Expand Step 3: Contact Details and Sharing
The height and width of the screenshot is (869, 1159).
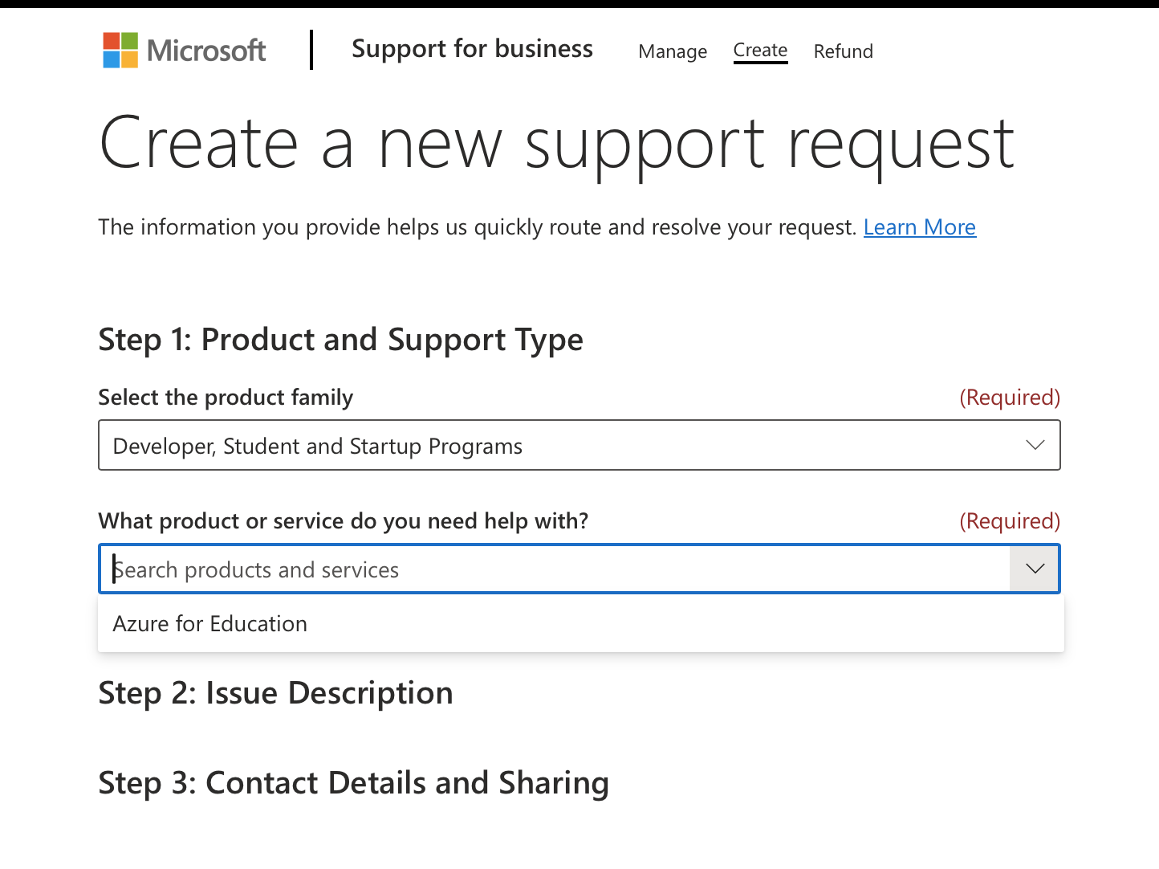(x=353, y=783)
